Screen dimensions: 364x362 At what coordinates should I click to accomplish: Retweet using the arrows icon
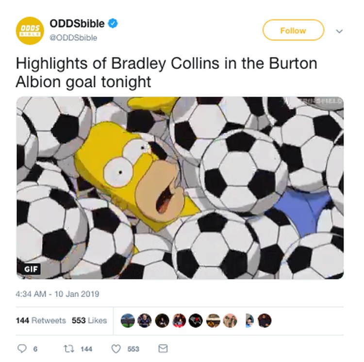pyautogui.click(x=69, y=349)
